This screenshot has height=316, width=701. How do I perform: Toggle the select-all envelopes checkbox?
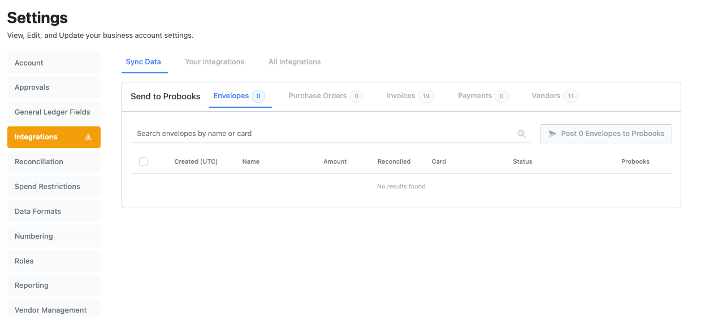[143, 161]
